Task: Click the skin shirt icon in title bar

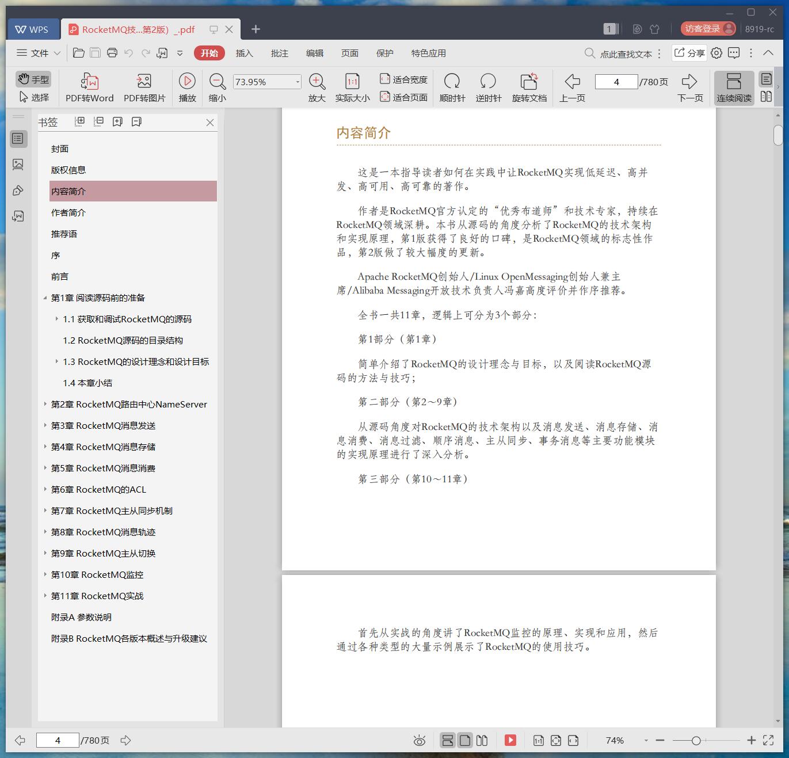Action: tap(654, 29)
